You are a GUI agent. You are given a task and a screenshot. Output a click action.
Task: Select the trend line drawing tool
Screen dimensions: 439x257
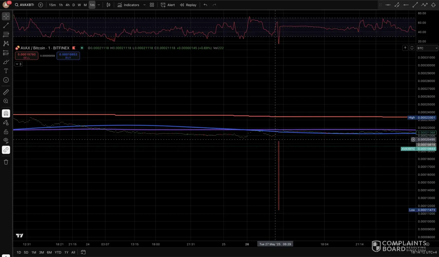coord(6,25)
